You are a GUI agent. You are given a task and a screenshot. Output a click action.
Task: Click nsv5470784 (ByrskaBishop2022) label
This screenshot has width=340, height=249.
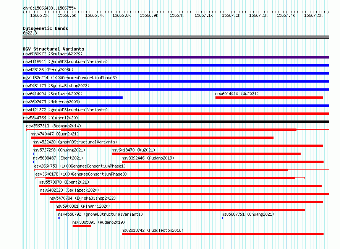click(83, 198)
